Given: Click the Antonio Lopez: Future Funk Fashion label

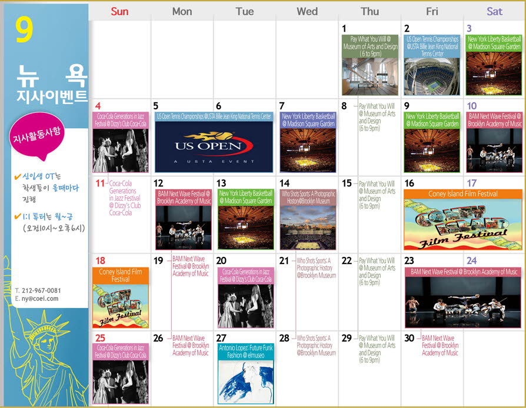Looking at the screenshot, I should (x=246, y=352).
